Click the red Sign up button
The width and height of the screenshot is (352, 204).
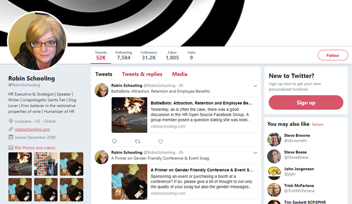(x=306, y=103)
